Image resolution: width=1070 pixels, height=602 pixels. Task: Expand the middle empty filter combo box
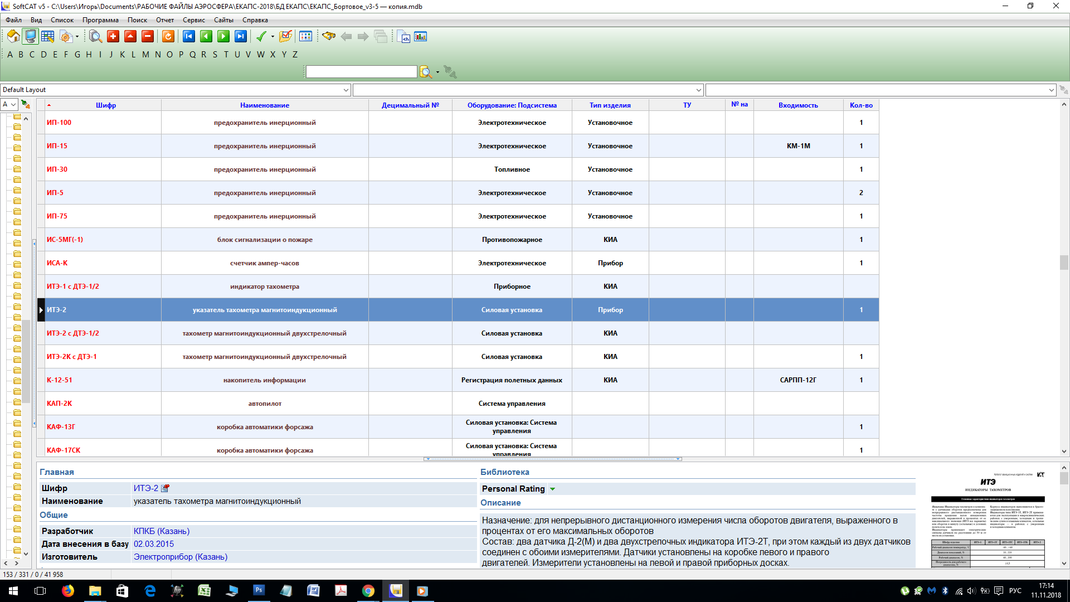(698, 90)
